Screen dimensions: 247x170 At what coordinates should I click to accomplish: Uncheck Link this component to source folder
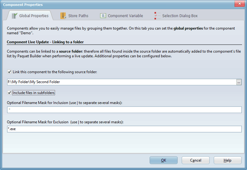coord(9,72)
